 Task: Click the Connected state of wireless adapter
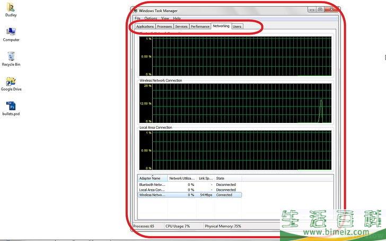[x=224, y=195]
